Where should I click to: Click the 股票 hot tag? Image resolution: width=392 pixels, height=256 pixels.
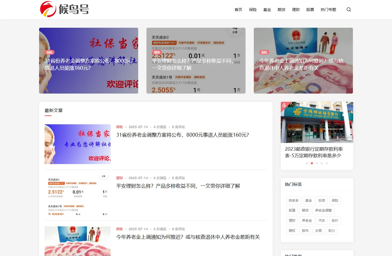[x=292, y=210]
